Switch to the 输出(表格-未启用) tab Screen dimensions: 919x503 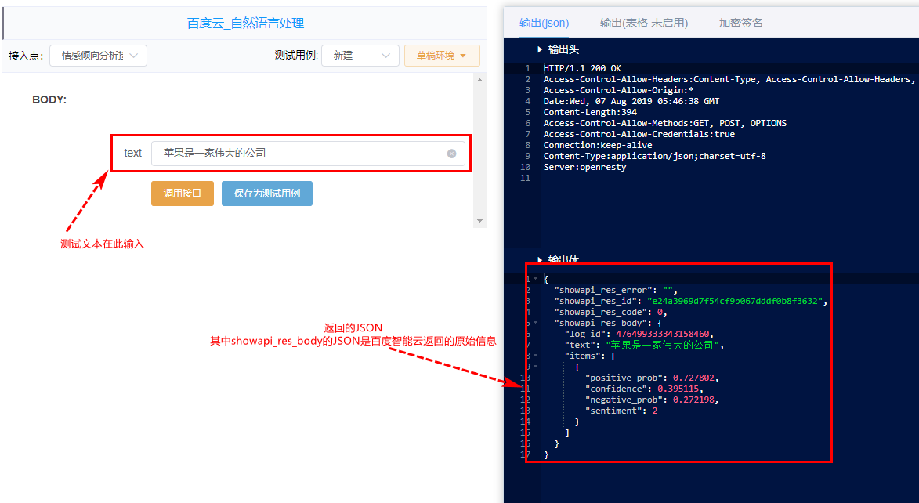coord(643,23)
